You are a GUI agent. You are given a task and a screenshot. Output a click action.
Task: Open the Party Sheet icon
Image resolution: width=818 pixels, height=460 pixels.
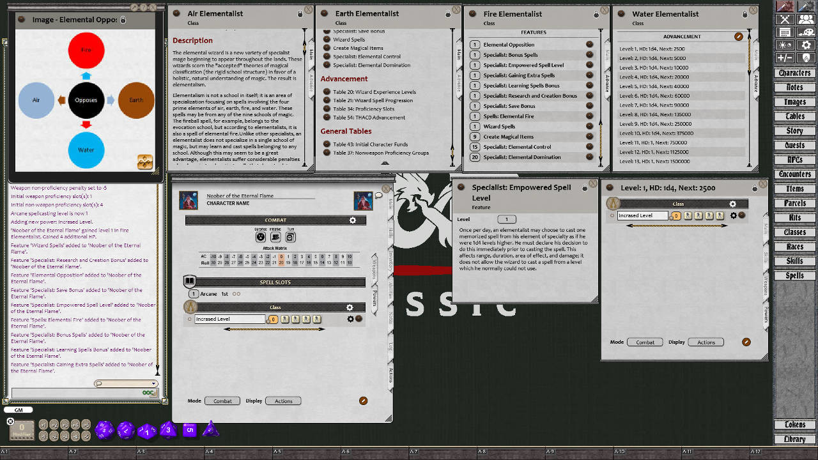point(806,20)
